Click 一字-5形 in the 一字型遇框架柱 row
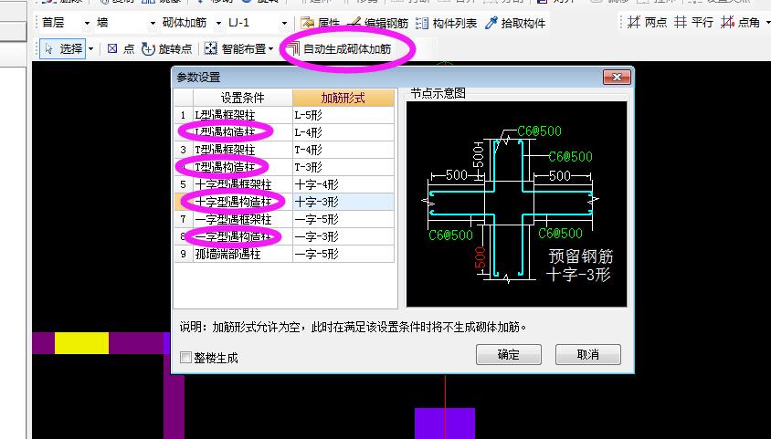 [343, 219]
